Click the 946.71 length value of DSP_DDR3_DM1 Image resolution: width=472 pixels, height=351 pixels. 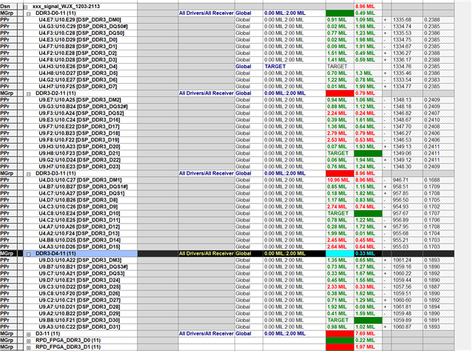point(400,180)
